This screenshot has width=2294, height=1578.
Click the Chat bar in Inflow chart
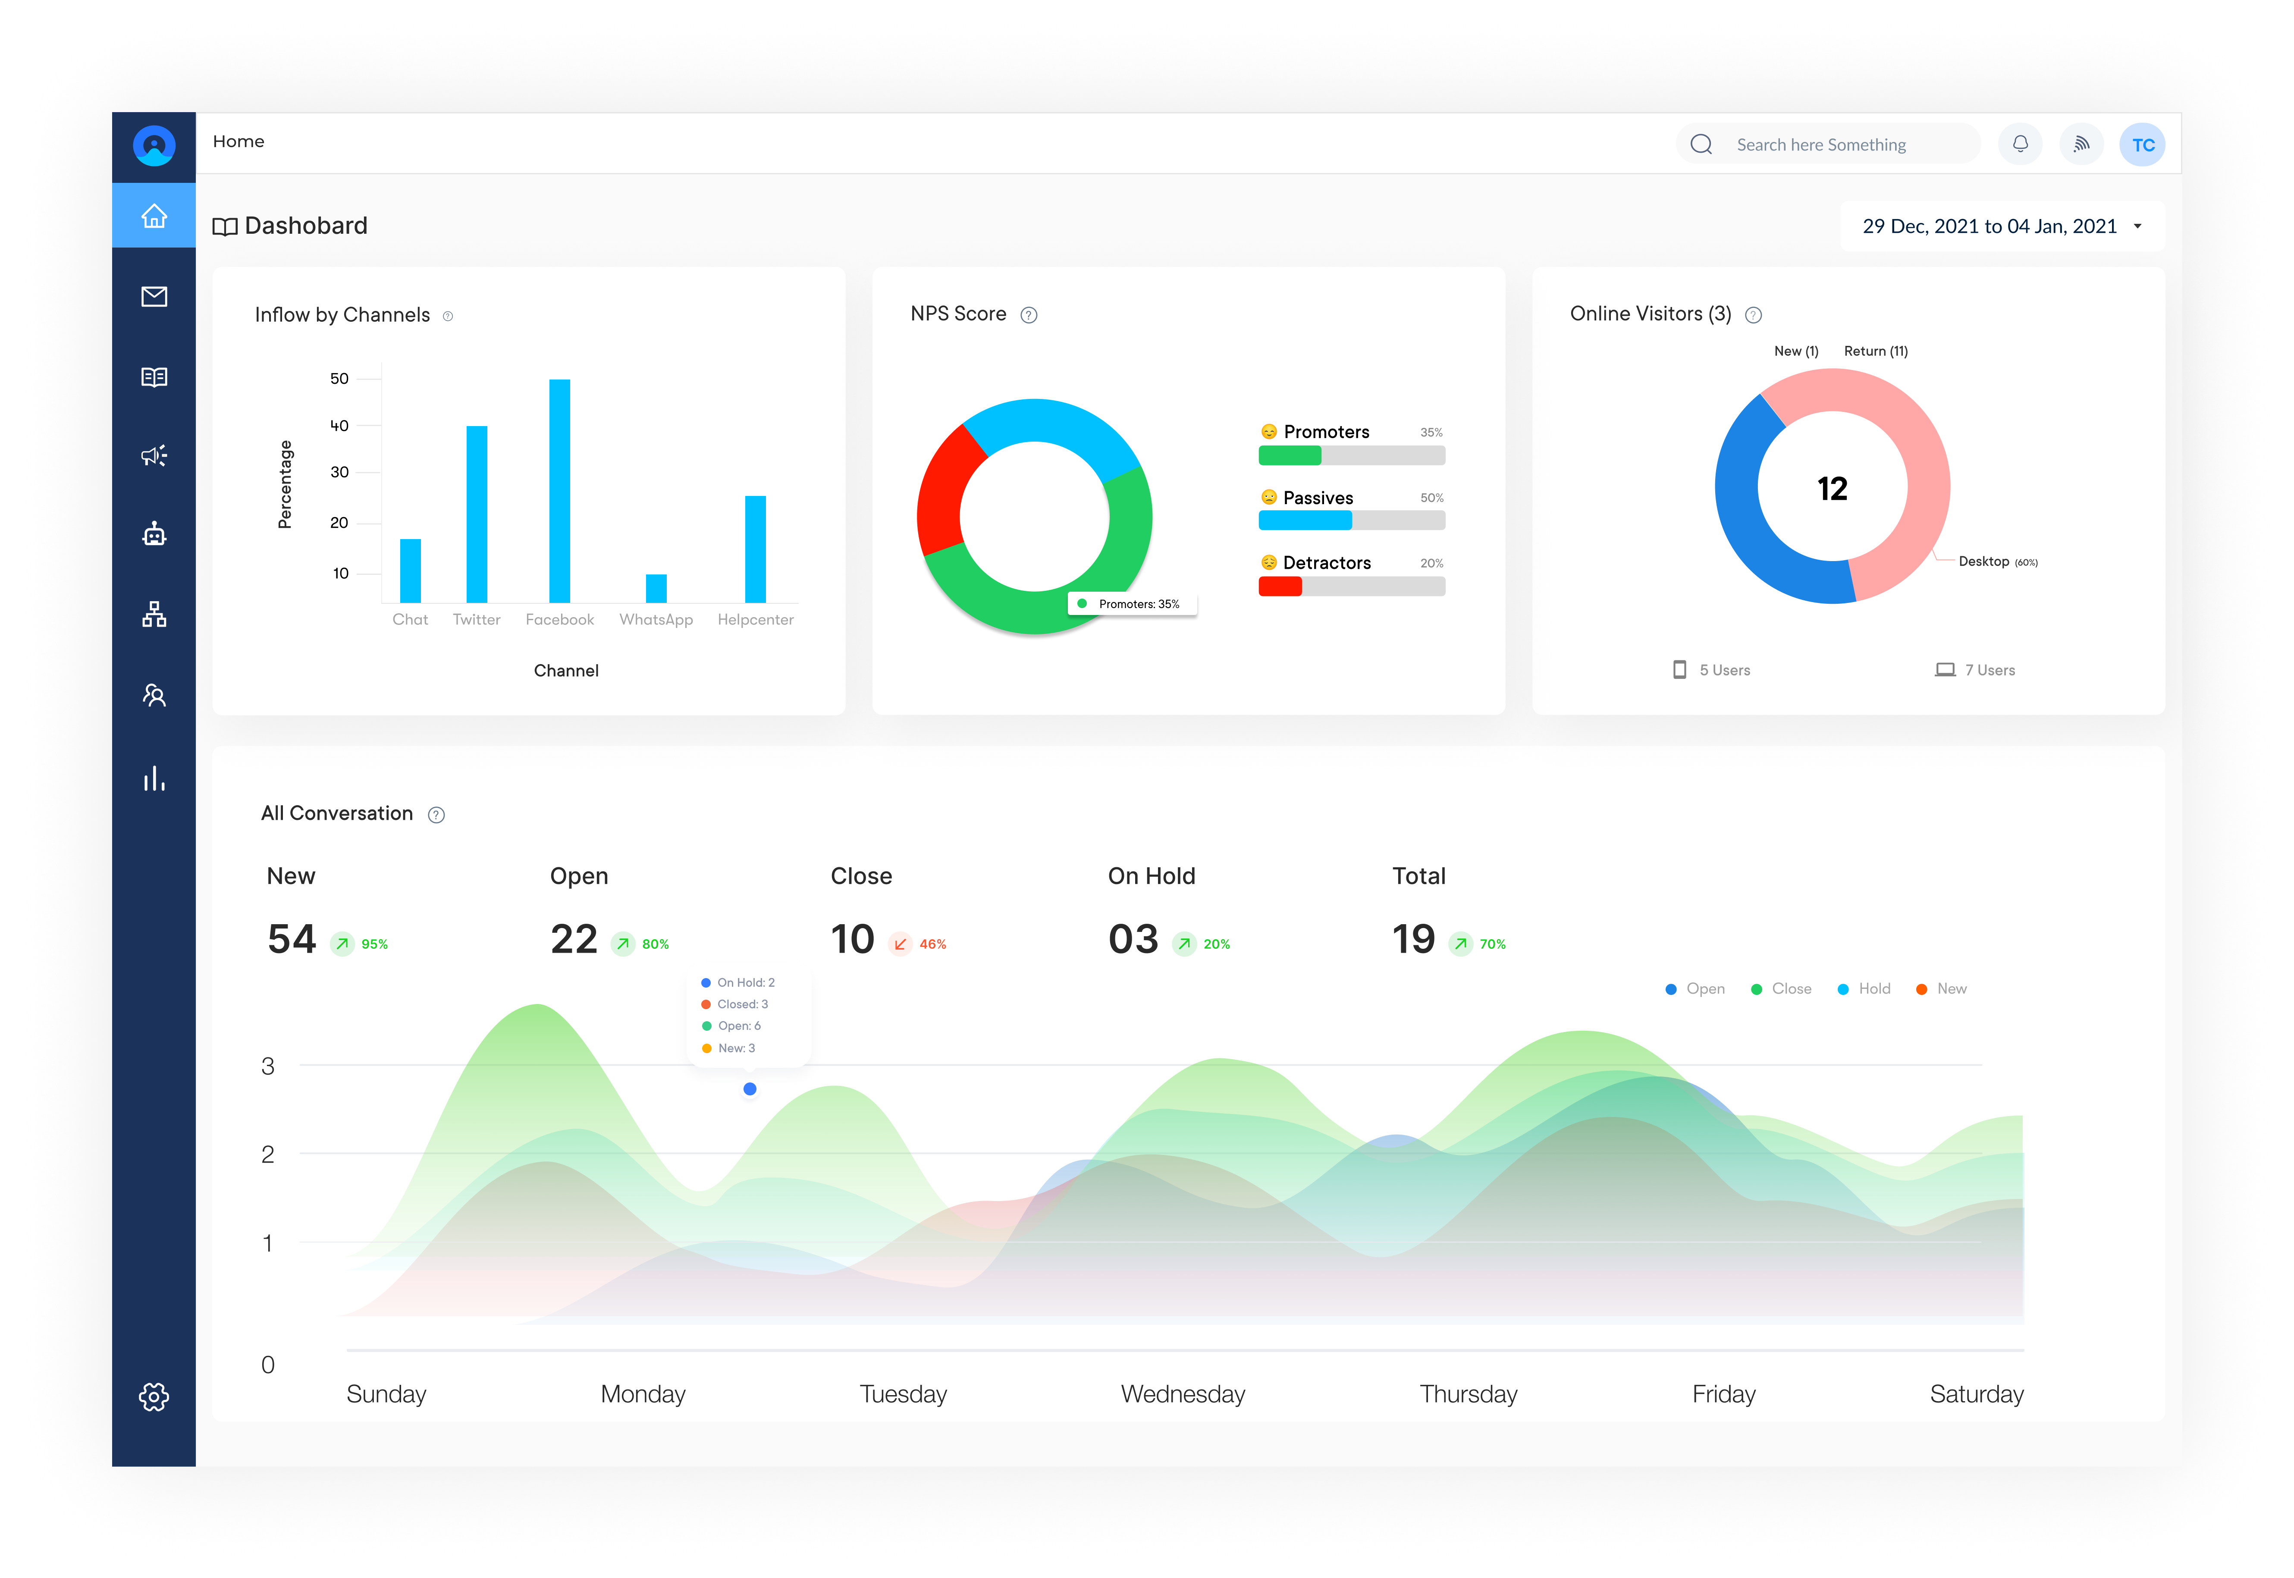[410, 571]
